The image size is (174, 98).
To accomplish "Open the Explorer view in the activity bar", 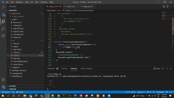I will (3, 22).
